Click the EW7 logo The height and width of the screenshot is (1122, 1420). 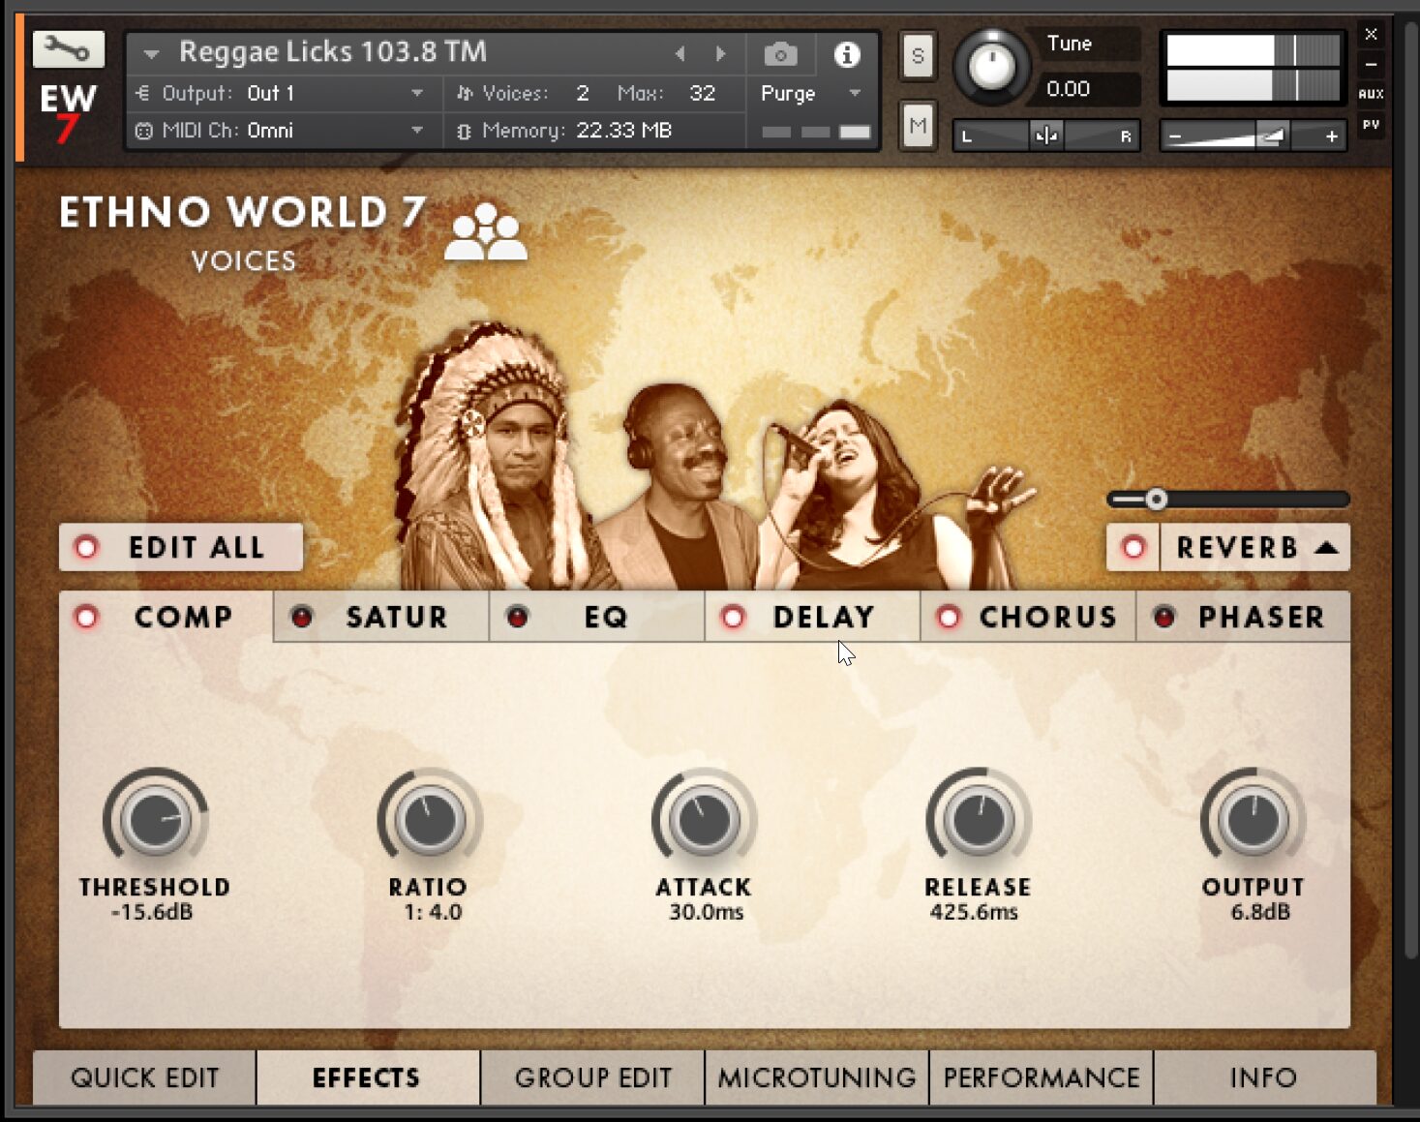tap(68, 112)
